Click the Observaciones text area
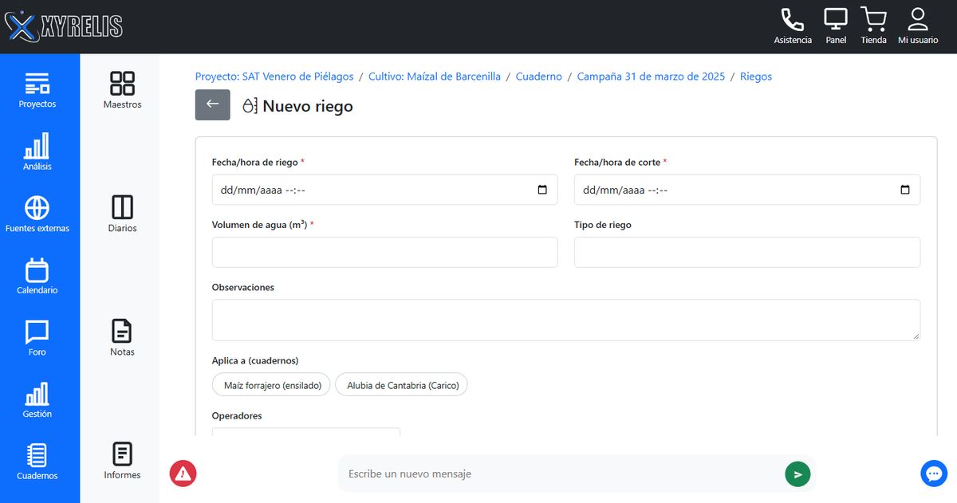The height and width of the screenshot is (503, 957). click(566, 320)
